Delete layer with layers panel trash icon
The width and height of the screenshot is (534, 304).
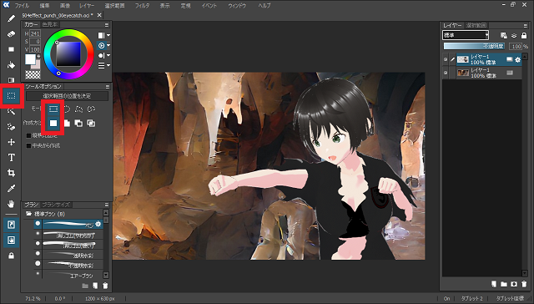tap(524, 284)
